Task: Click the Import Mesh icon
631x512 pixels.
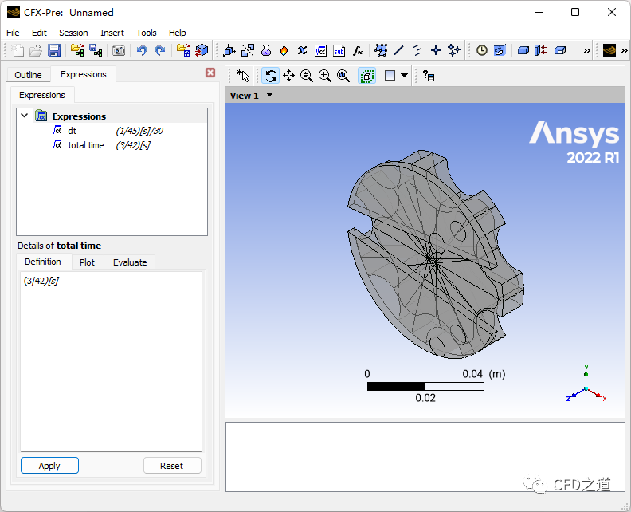Action: point(77,51)
